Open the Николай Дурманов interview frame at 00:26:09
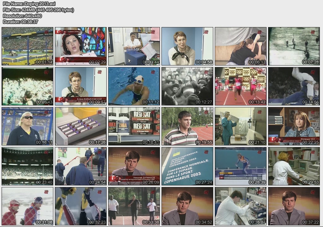The width and height of the screenshot is (323, 227). pyautogui.click(x=134, y=166)
